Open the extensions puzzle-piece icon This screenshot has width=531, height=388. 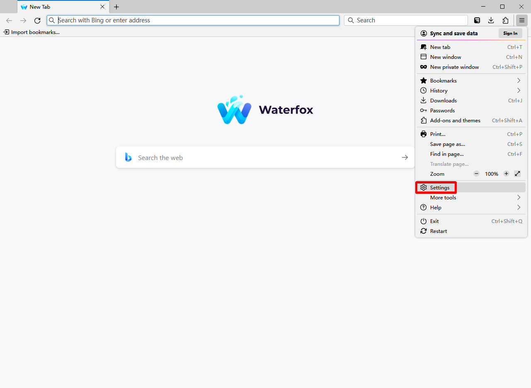505,20
